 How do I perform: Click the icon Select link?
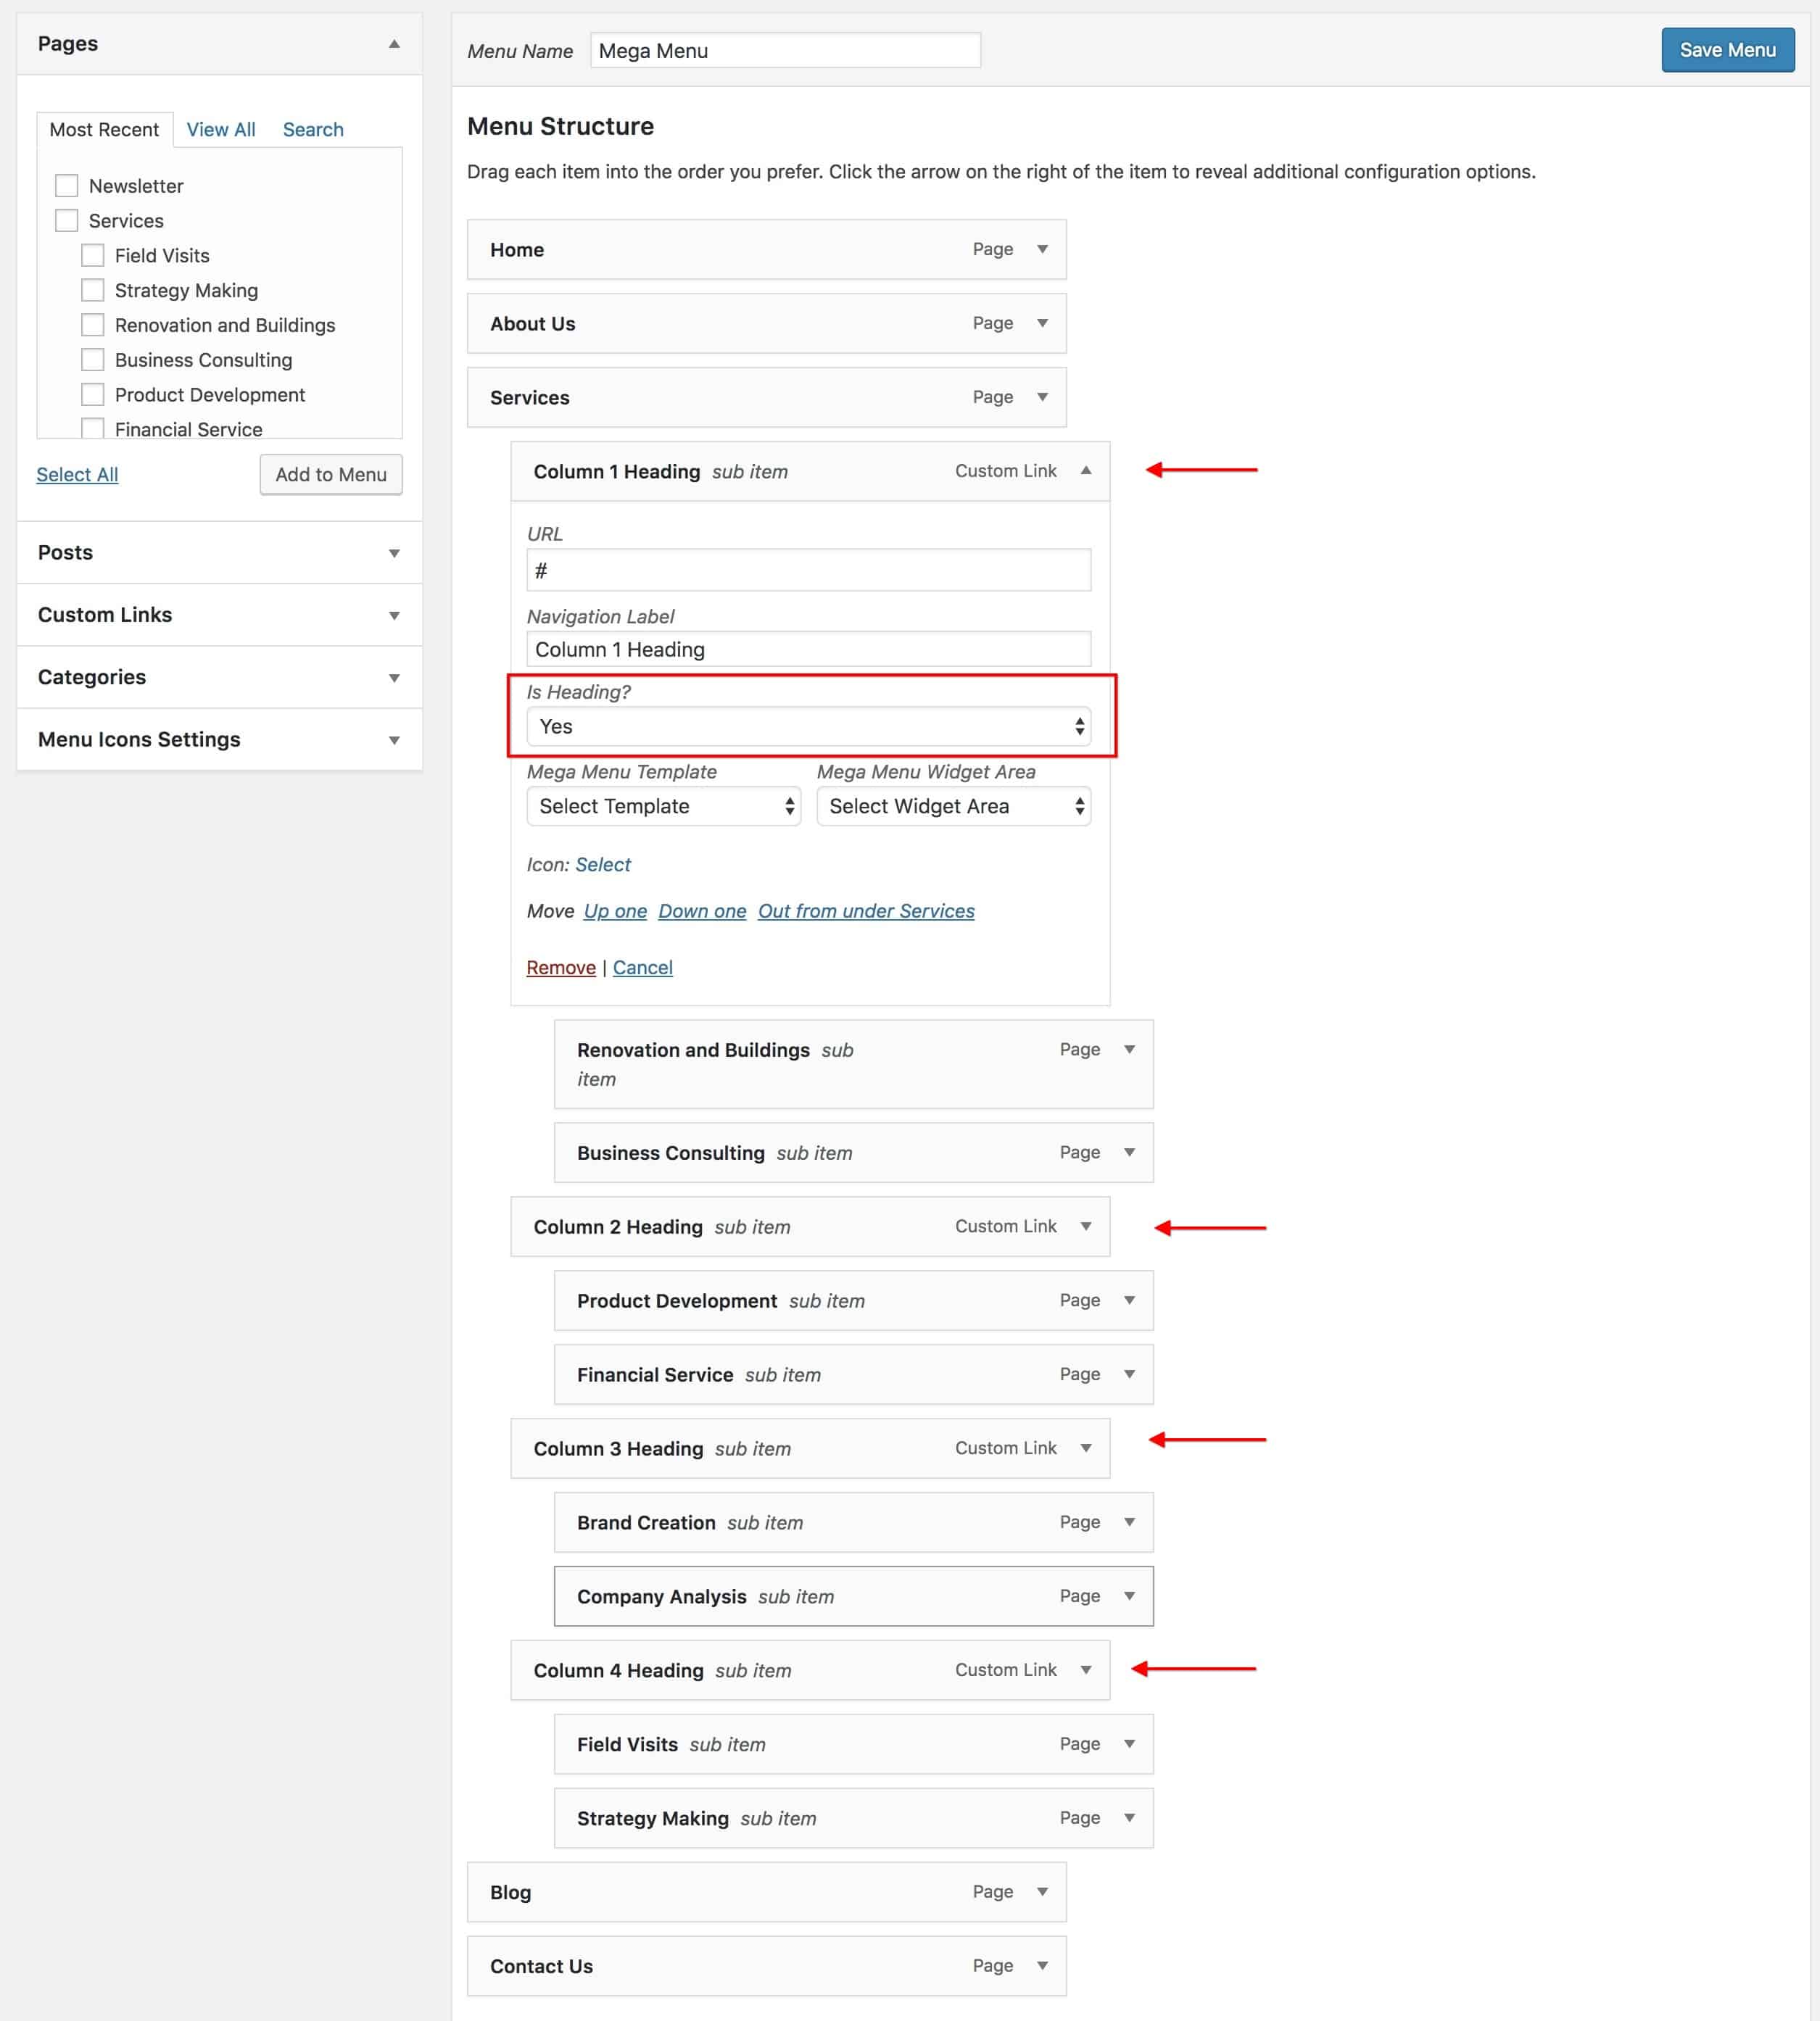pyautogui.click(x=603, y=865)
